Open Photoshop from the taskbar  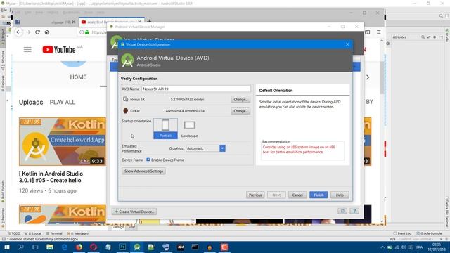coord(122,247)
